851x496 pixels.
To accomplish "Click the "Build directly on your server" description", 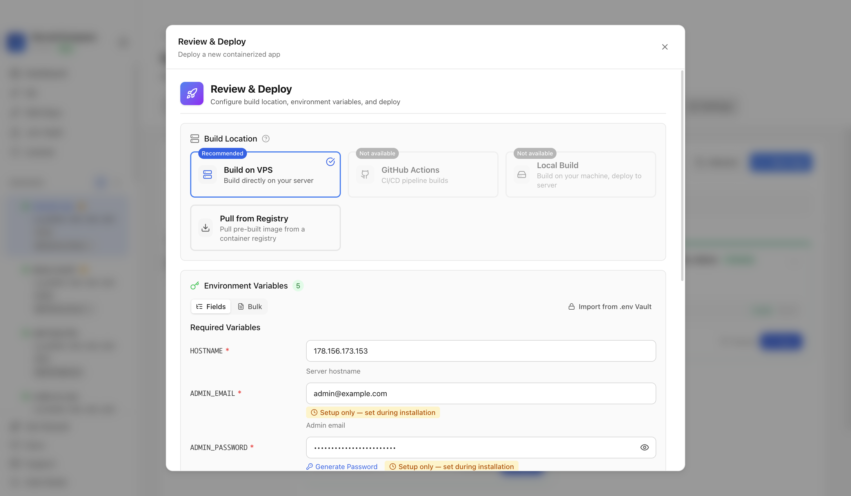I will (x=268, y=180).
